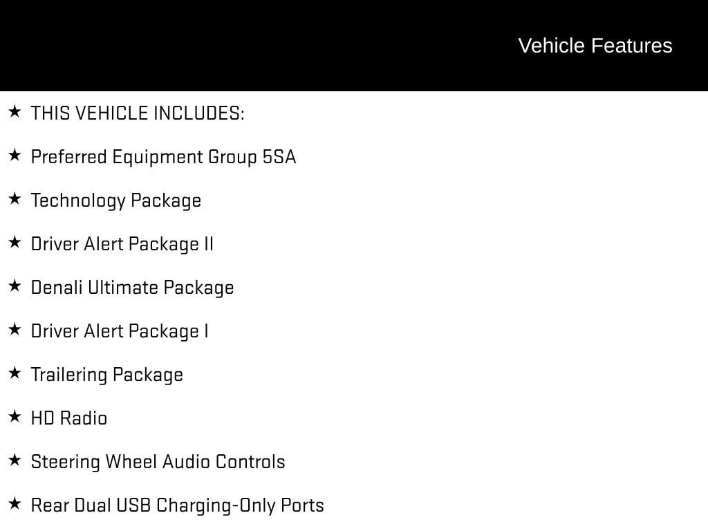Select the Technology Package item
Image resolution: width=708 pixels, height=531 pixels.
coord(116,201)
